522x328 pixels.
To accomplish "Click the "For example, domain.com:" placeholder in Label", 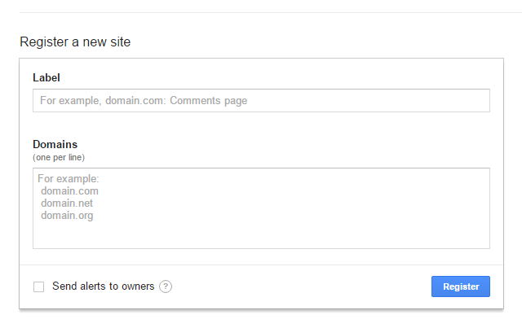I will (103, 101).
